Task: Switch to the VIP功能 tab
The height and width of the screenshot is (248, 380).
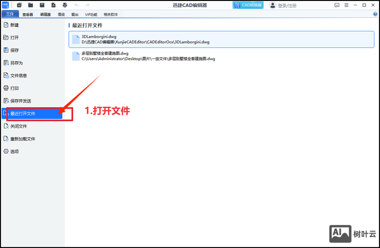Action: tap(91, 14)
